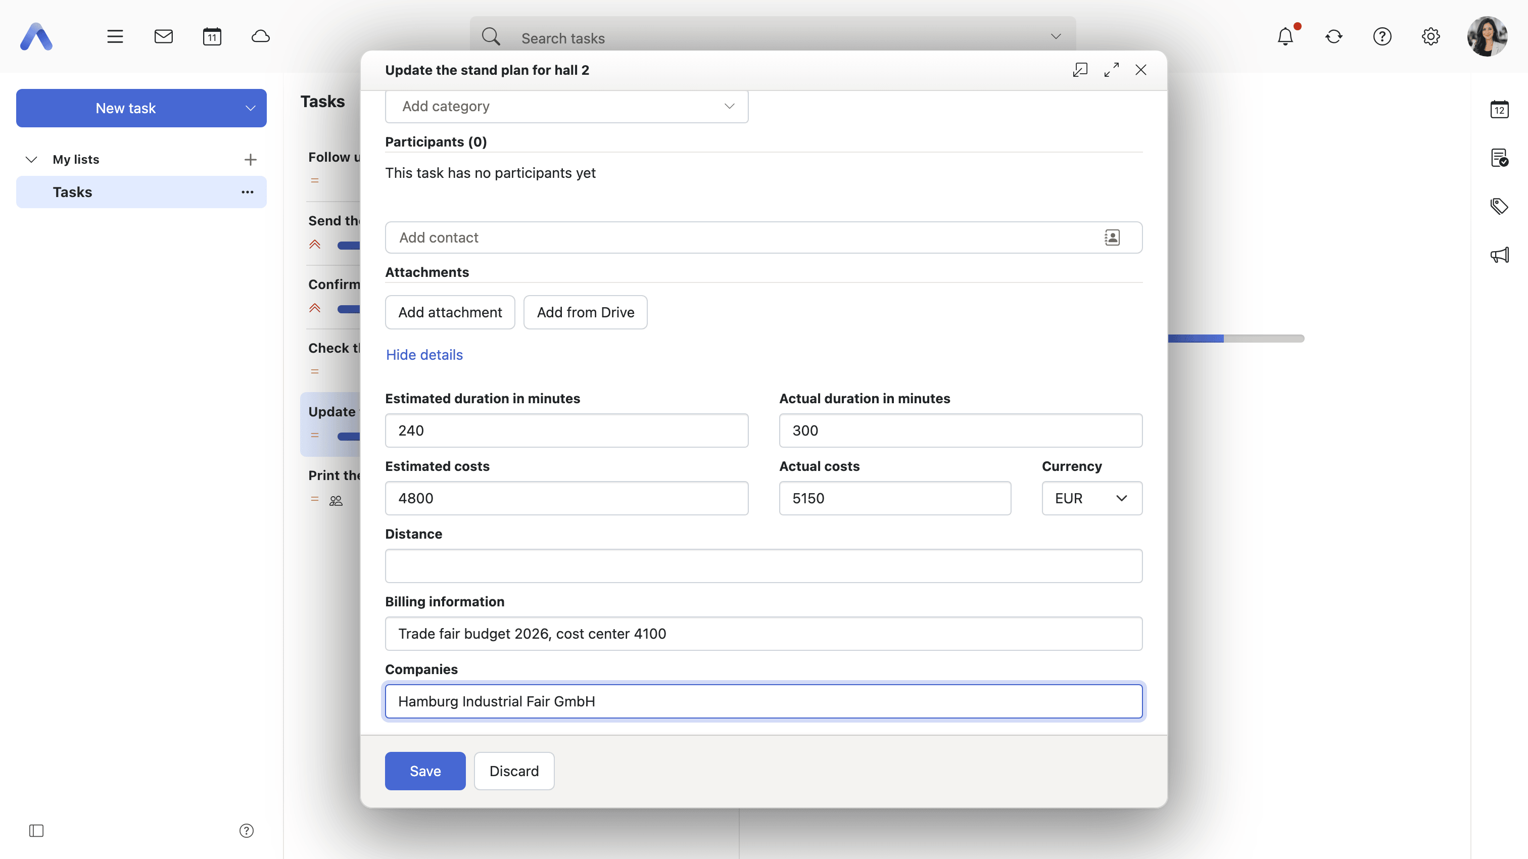Screen dimensions: 1528x859
Task: Click the sidebar bottom help icon
Action: point(246,831)
